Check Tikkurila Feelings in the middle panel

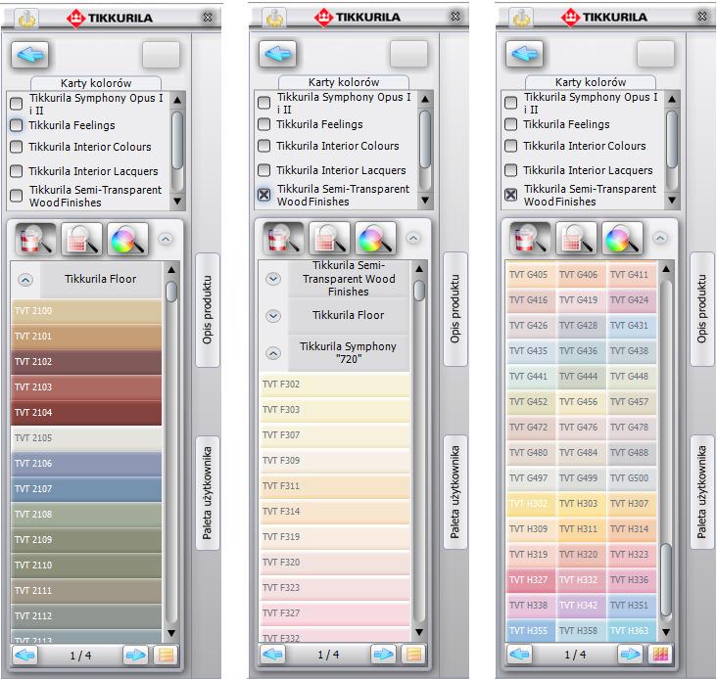tap(264, 124)
